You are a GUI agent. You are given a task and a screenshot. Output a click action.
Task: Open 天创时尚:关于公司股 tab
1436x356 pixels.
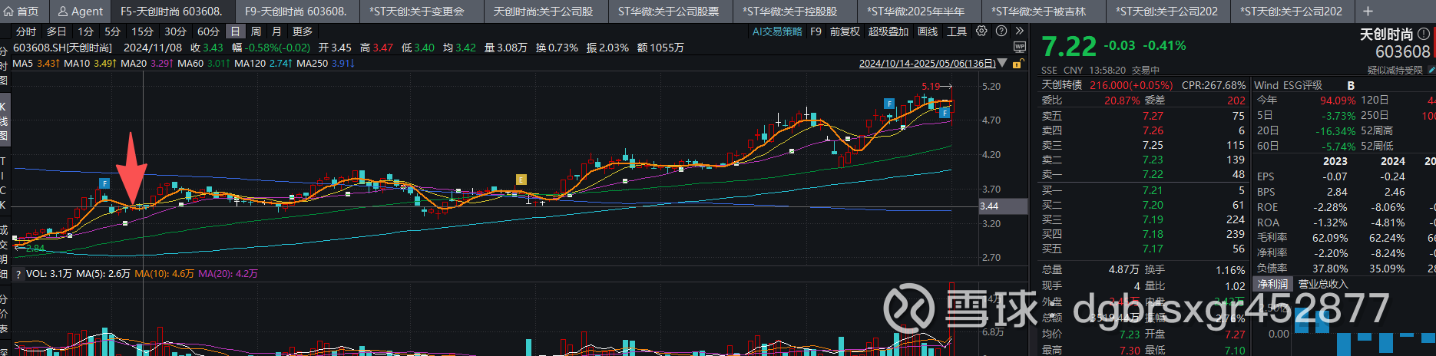point(543,11)
